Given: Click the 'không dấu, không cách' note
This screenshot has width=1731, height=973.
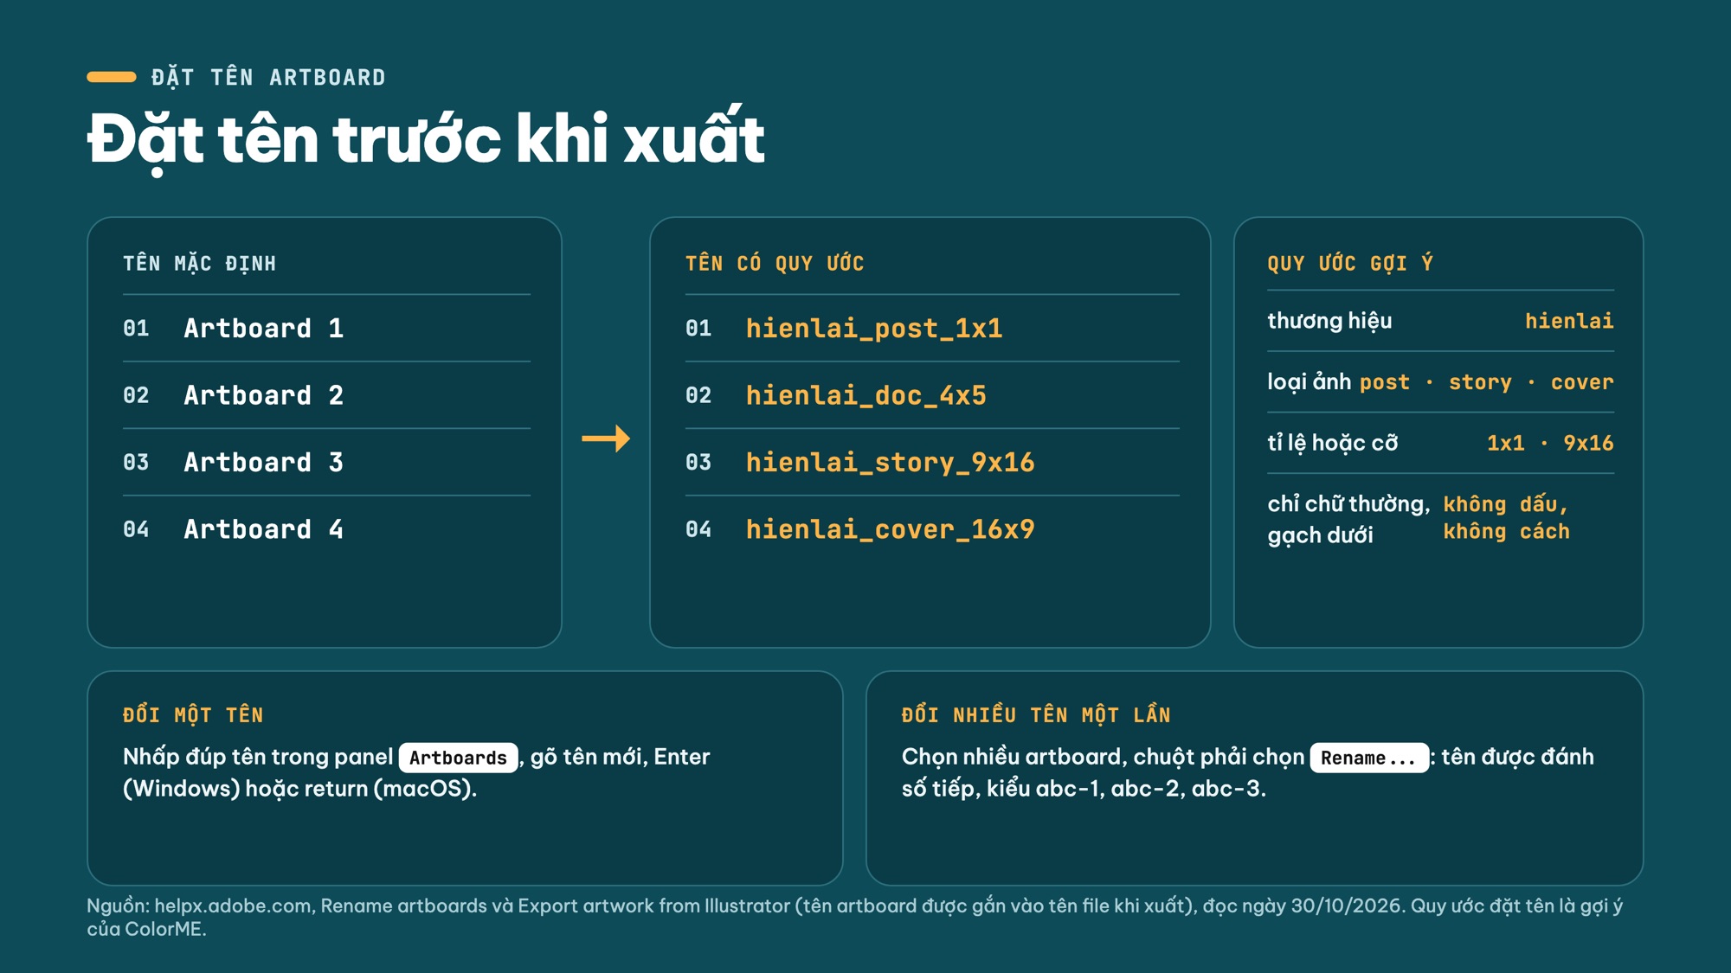Looking at the screenshot, I should pyautogui.click(x=1506, y=517).
